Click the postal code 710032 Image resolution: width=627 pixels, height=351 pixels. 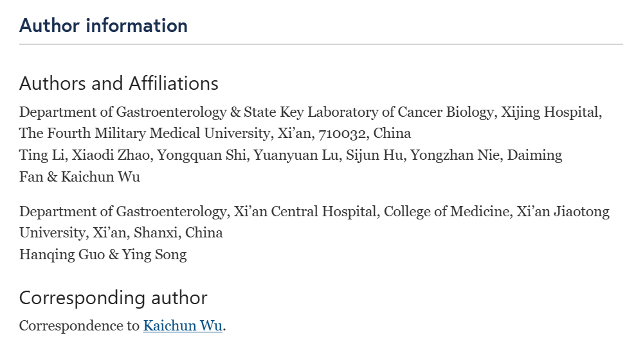[342, 133]
